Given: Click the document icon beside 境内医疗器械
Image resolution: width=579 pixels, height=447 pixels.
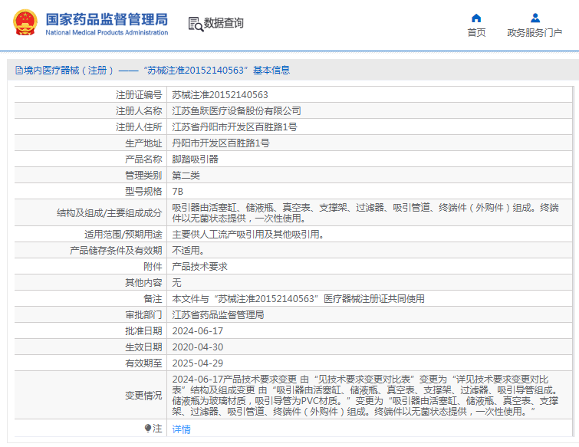Looking at the screenshot, I should (19, 70).
